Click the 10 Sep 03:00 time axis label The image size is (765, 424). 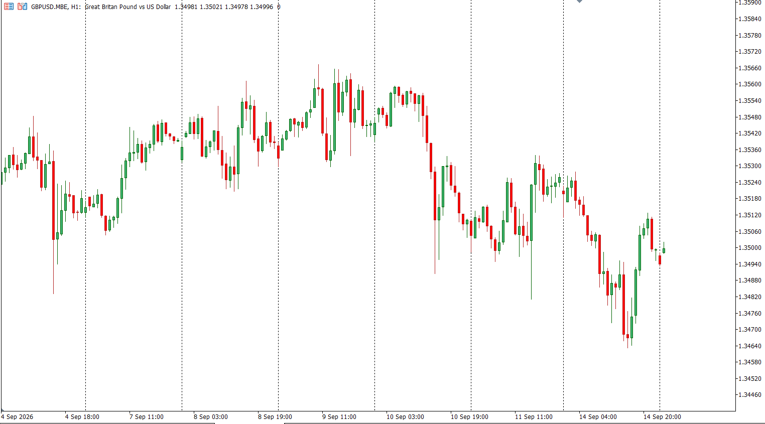[405, 417]
